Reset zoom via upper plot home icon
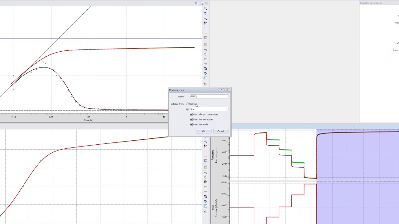The width and height of the screenshot is (399, 224). point(205,13)
